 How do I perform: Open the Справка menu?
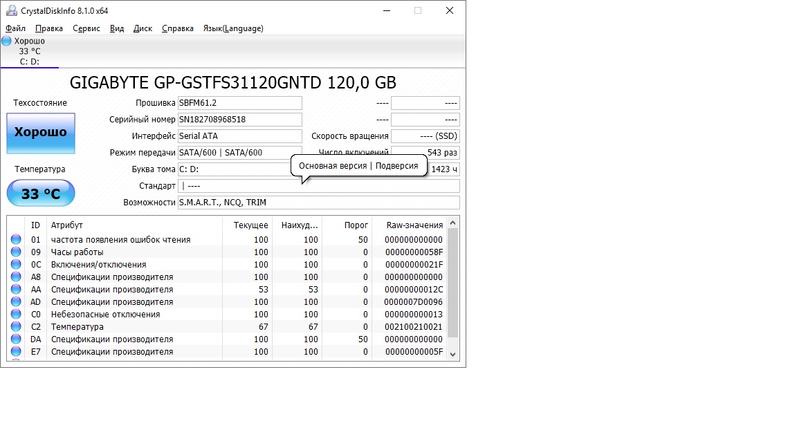pos(178,28)
